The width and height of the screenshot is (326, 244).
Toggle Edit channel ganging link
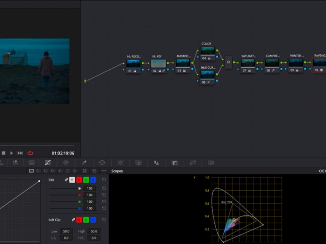point(66,180)
